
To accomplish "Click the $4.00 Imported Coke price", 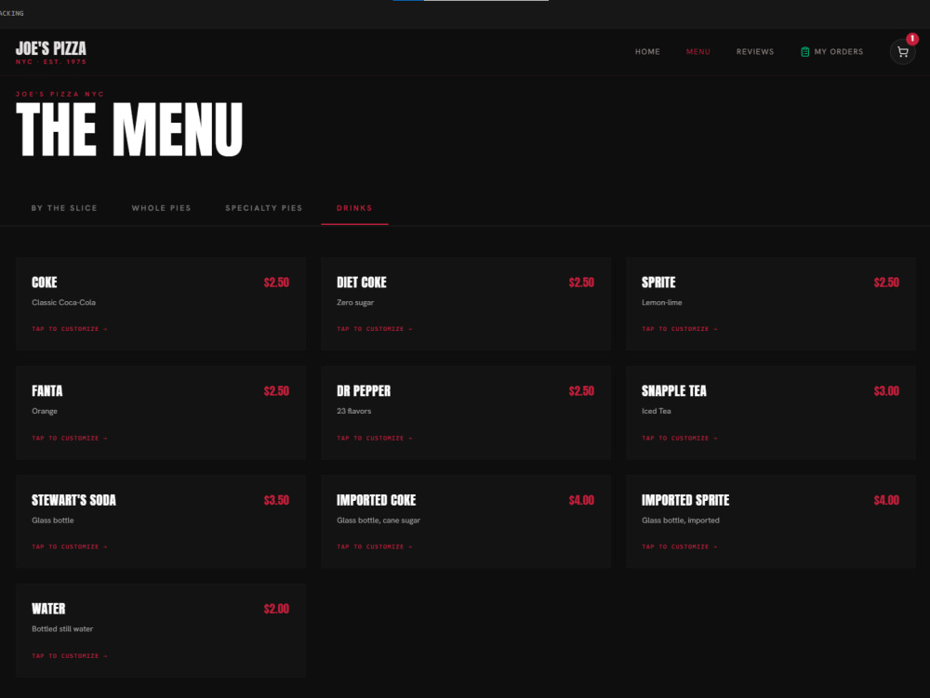I will click(x=581, y=500).
